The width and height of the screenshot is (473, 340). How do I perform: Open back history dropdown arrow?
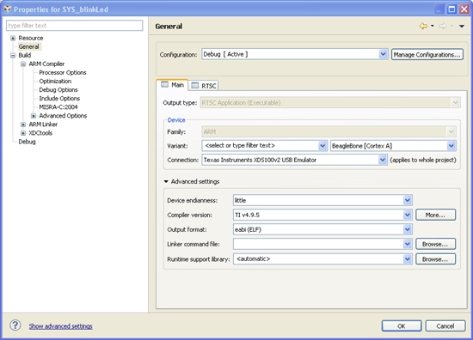click(x=433, y=26)
